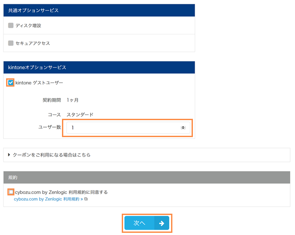The image size is (295, 235).
Task: Click the 契約期間 label
Action: coord(52,100)
